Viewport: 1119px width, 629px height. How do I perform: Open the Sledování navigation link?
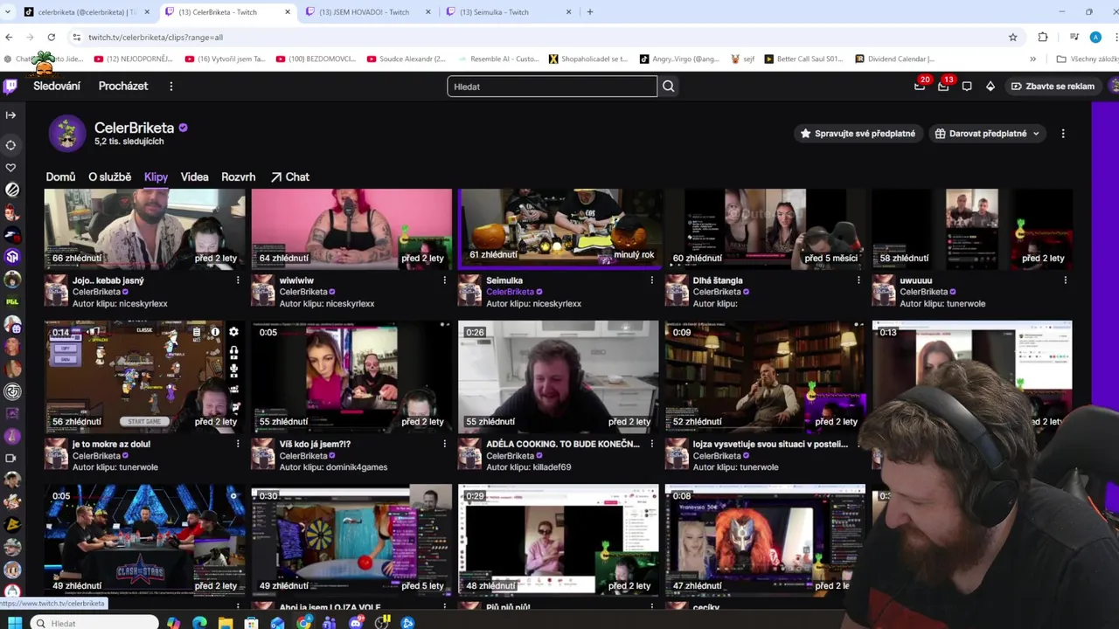(57, 86)
